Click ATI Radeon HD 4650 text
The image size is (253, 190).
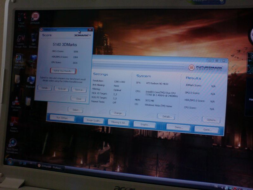157,84
